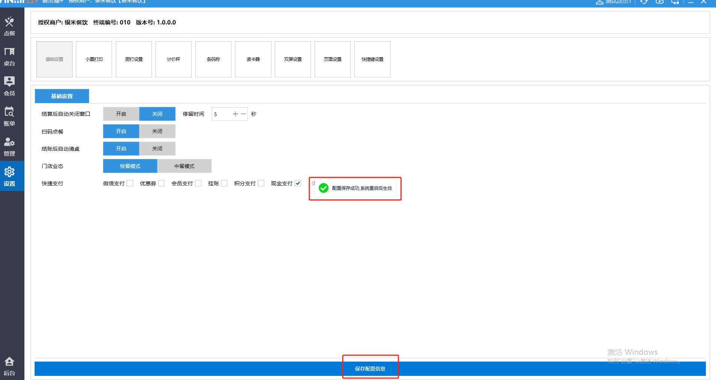Enable the 微信支付 checkbox
The width and height of the screenshot is (716, 380).
130,183
